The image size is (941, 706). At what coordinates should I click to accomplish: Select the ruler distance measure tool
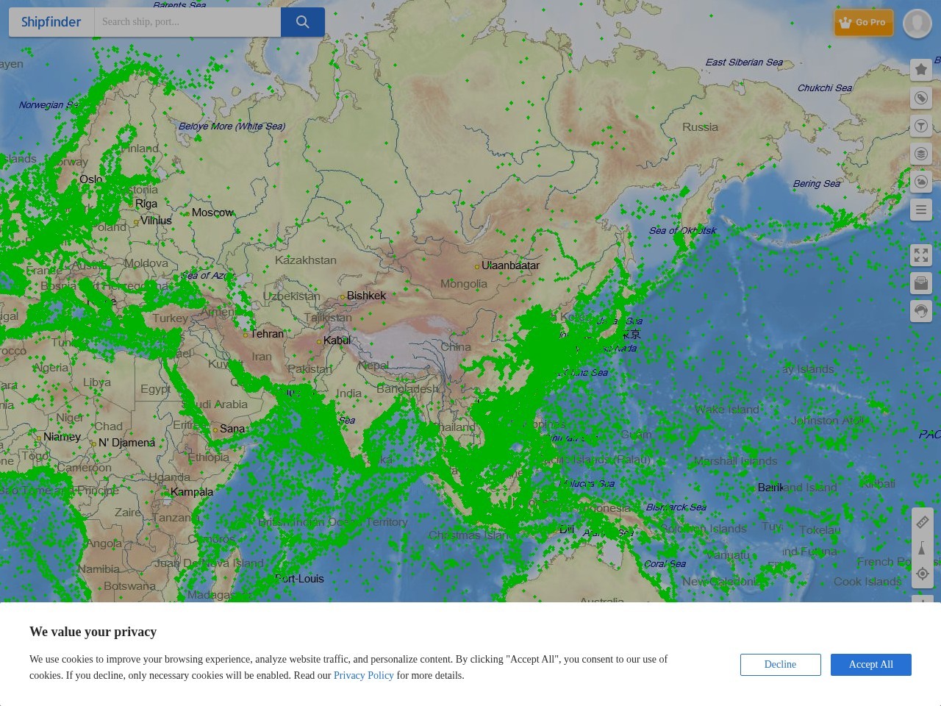pyautogui.click(x=922, y=522)
